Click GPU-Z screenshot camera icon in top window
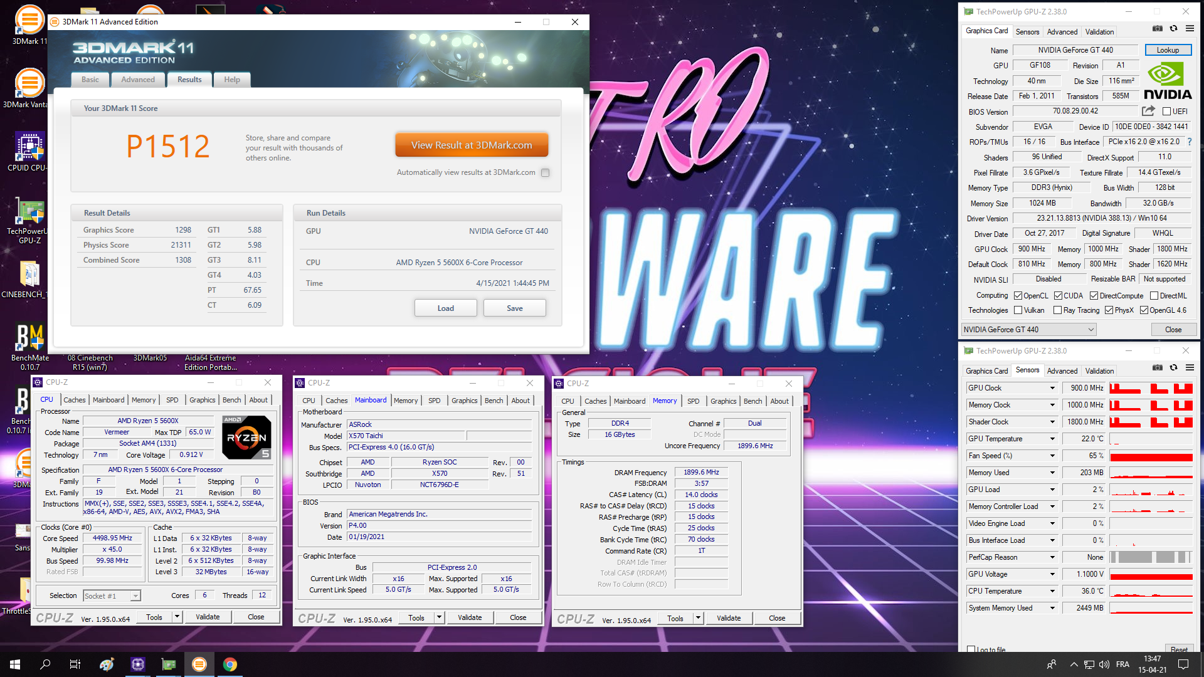Viewport: 1204px width, 677px height. pyautogui.click(x=1158, y=29)
